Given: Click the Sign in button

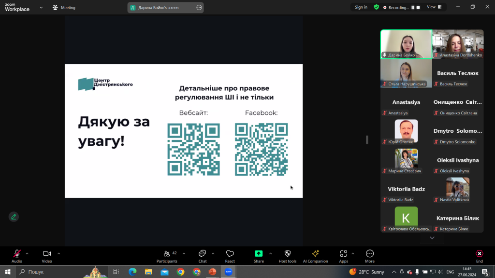Looking at the screenshot, I should point(361,7).
